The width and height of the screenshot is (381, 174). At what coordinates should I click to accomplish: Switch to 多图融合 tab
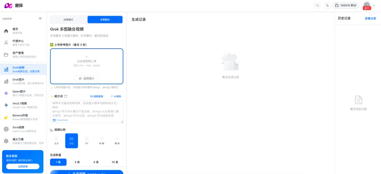coord(105,20)
